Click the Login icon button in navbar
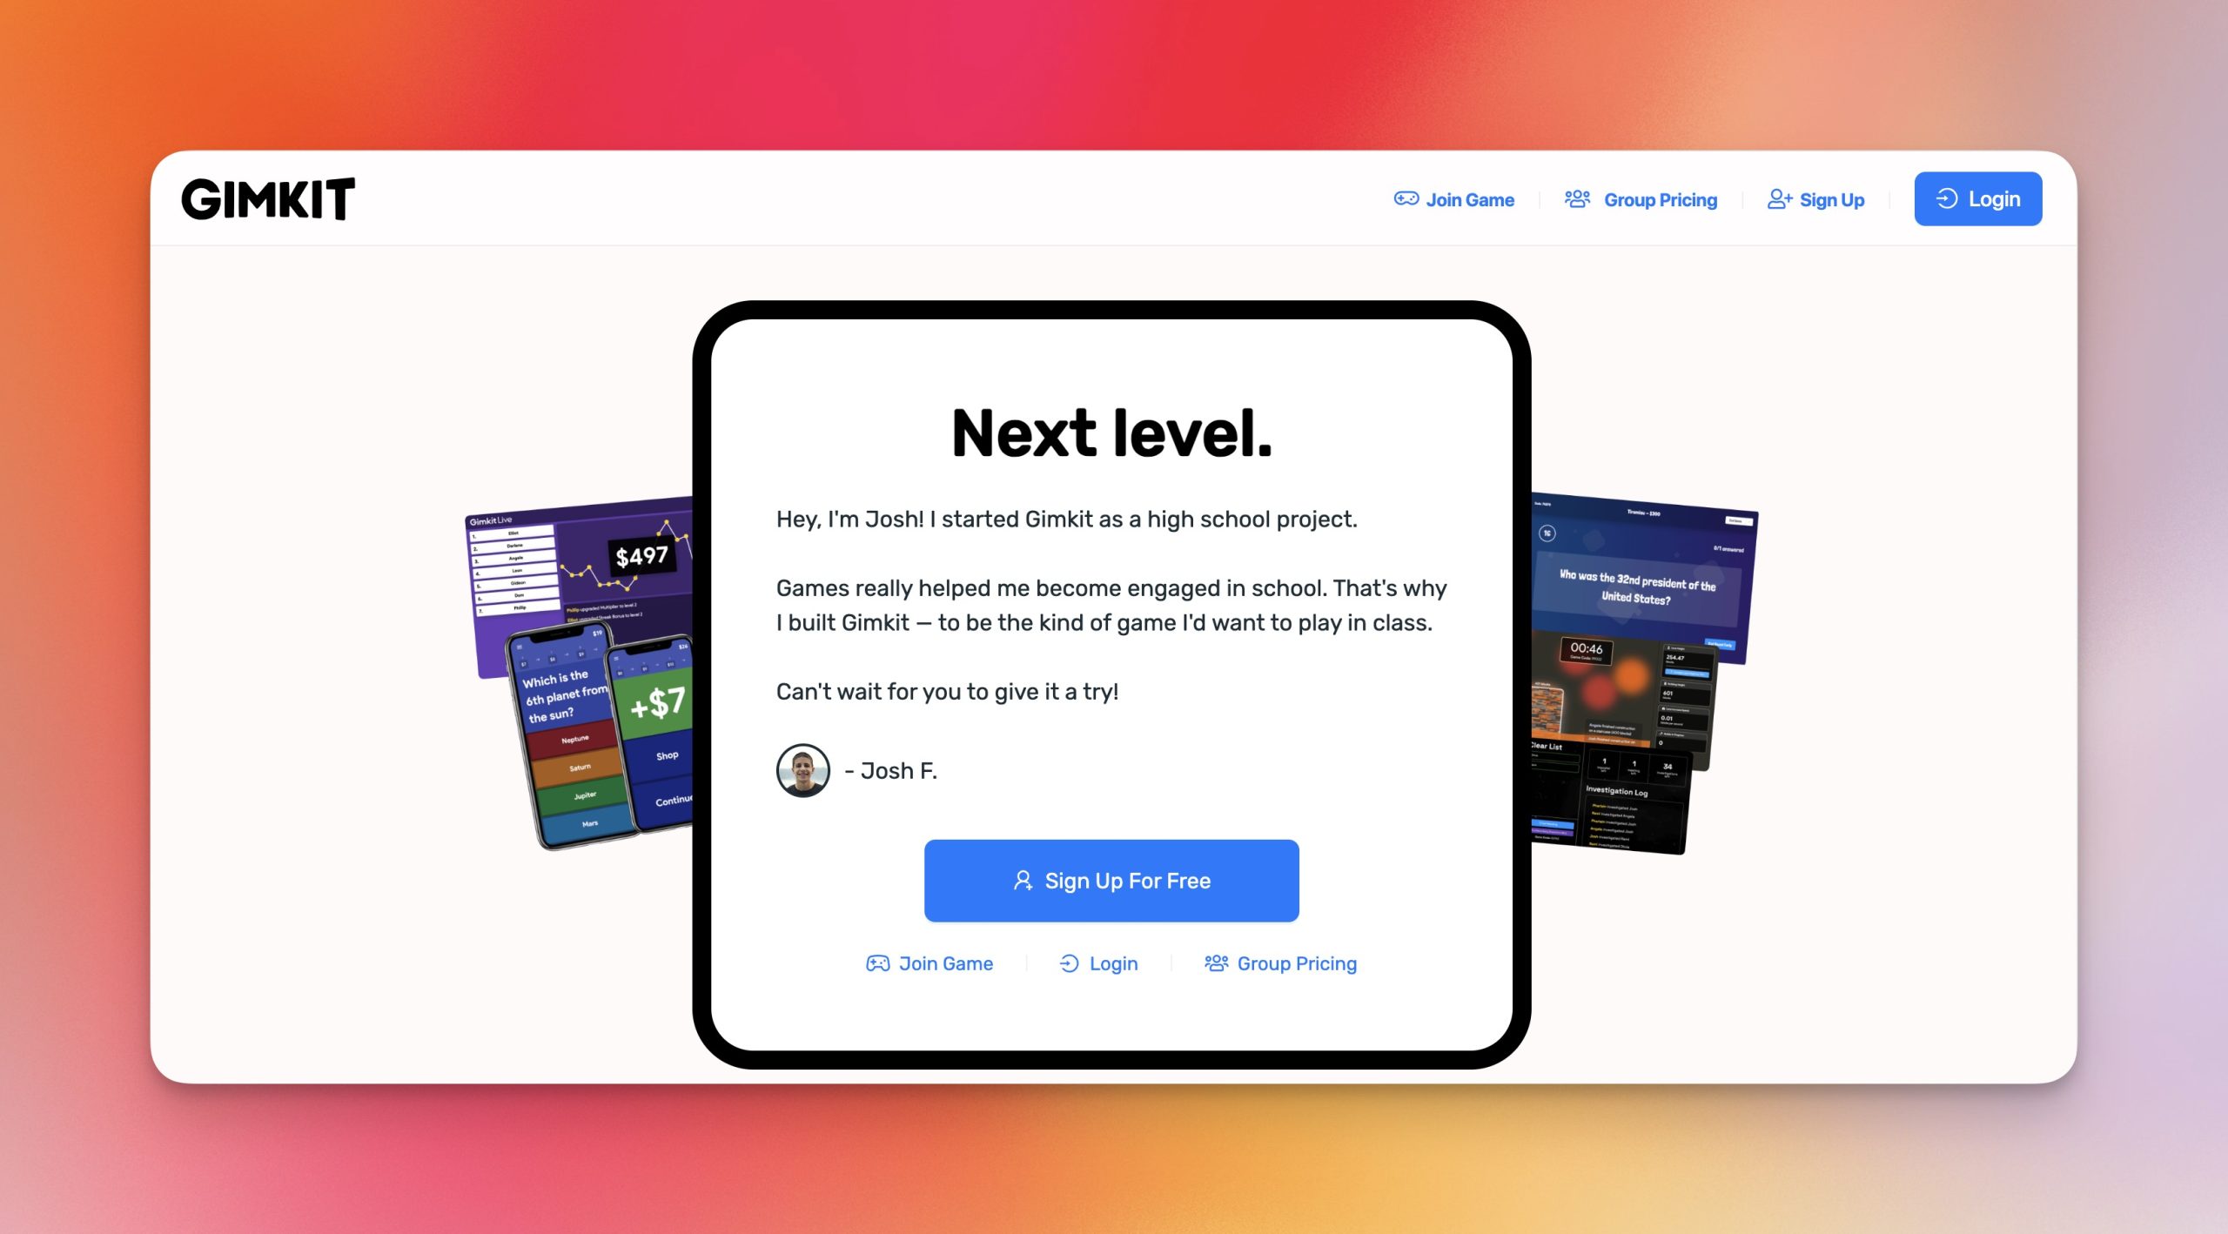Image resolution: width=2228 pixels, height=1234 pixels. 1947,198
